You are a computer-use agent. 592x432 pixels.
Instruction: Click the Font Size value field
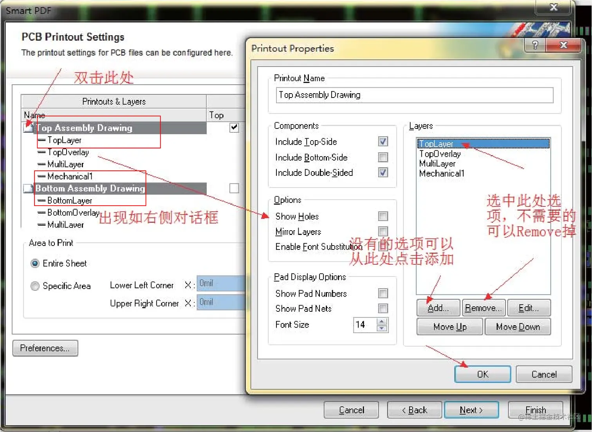tap(365, 325)
